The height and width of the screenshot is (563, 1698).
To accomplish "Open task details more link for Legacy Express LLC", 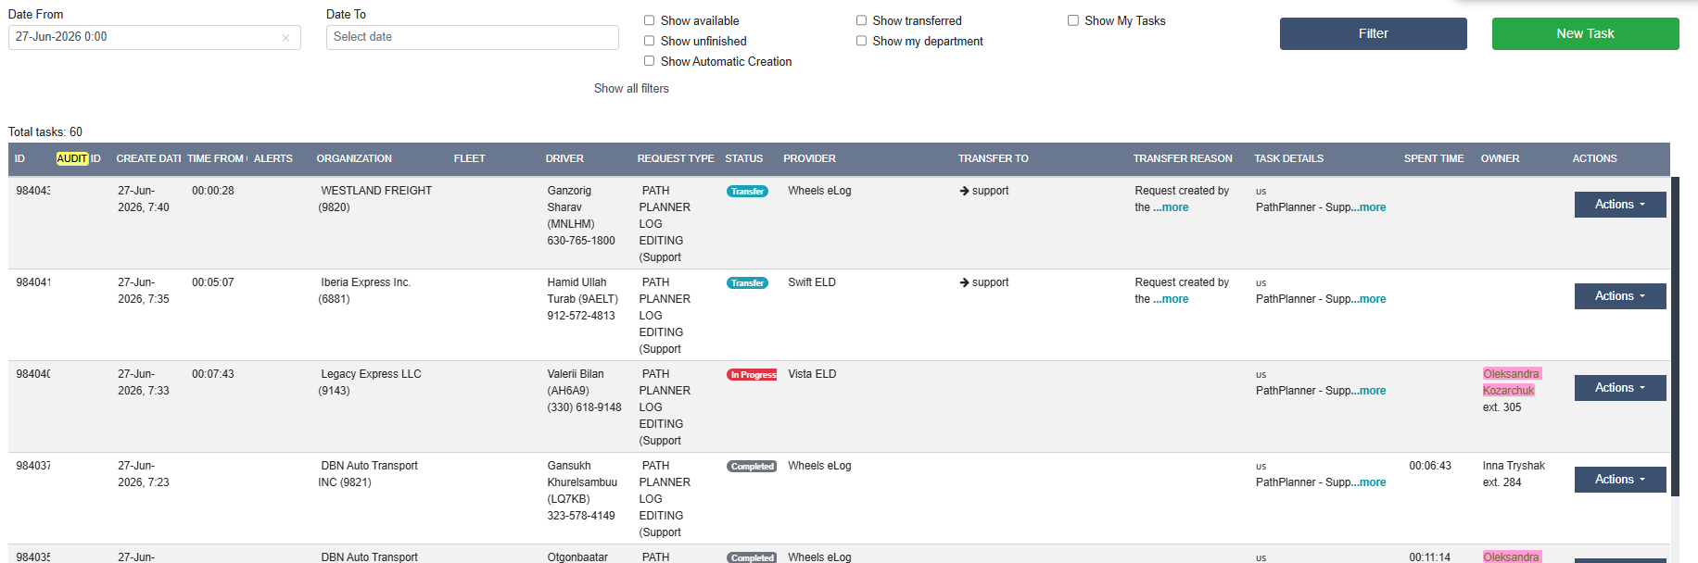I will click(1369, 391).
